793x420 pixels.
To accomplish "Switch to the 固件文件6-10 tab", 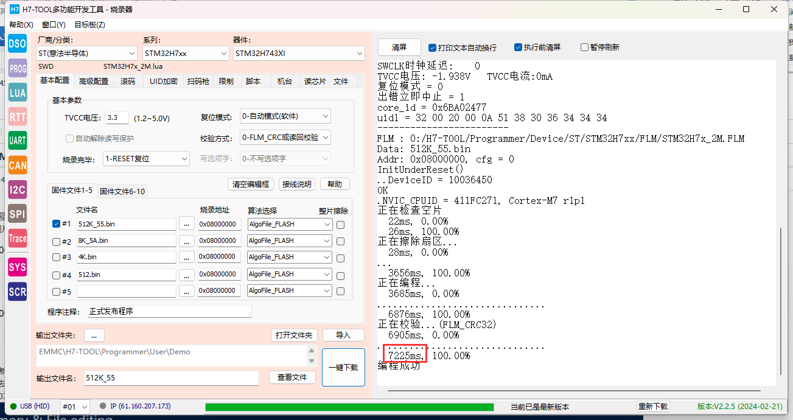I will tap(122, 192).
